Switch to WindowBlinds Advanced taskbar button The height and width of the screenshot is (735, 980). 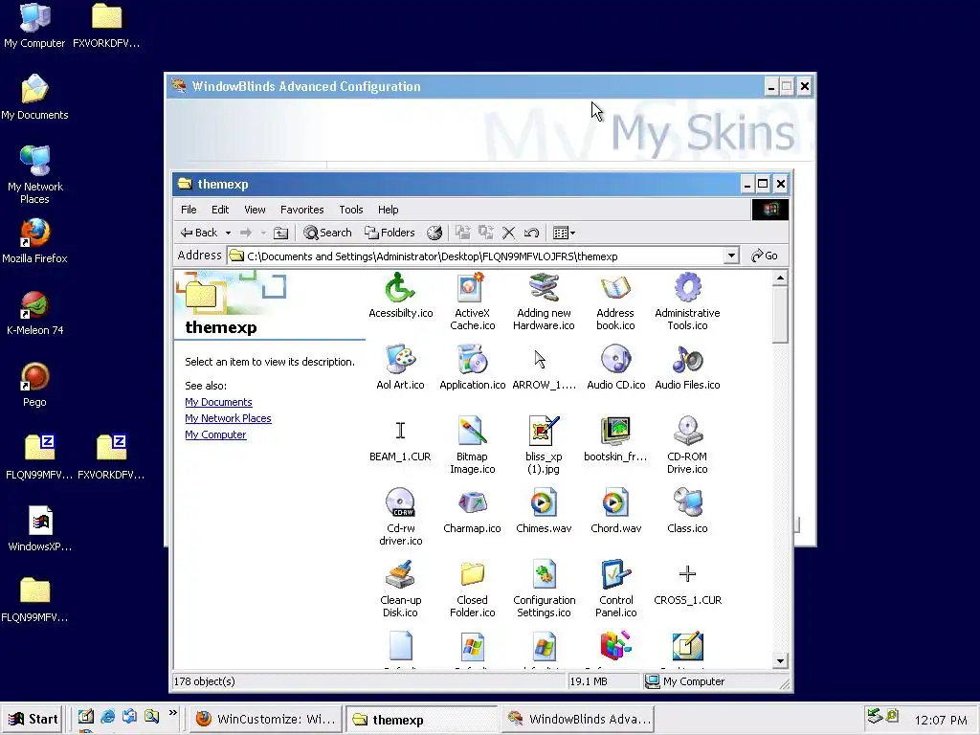coord(579,719)
